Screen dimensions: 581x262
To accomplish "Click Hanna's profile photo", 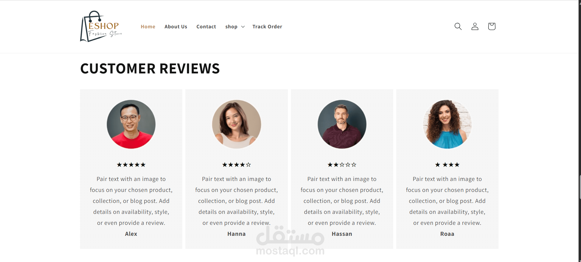I will click(x=236, y=124).
